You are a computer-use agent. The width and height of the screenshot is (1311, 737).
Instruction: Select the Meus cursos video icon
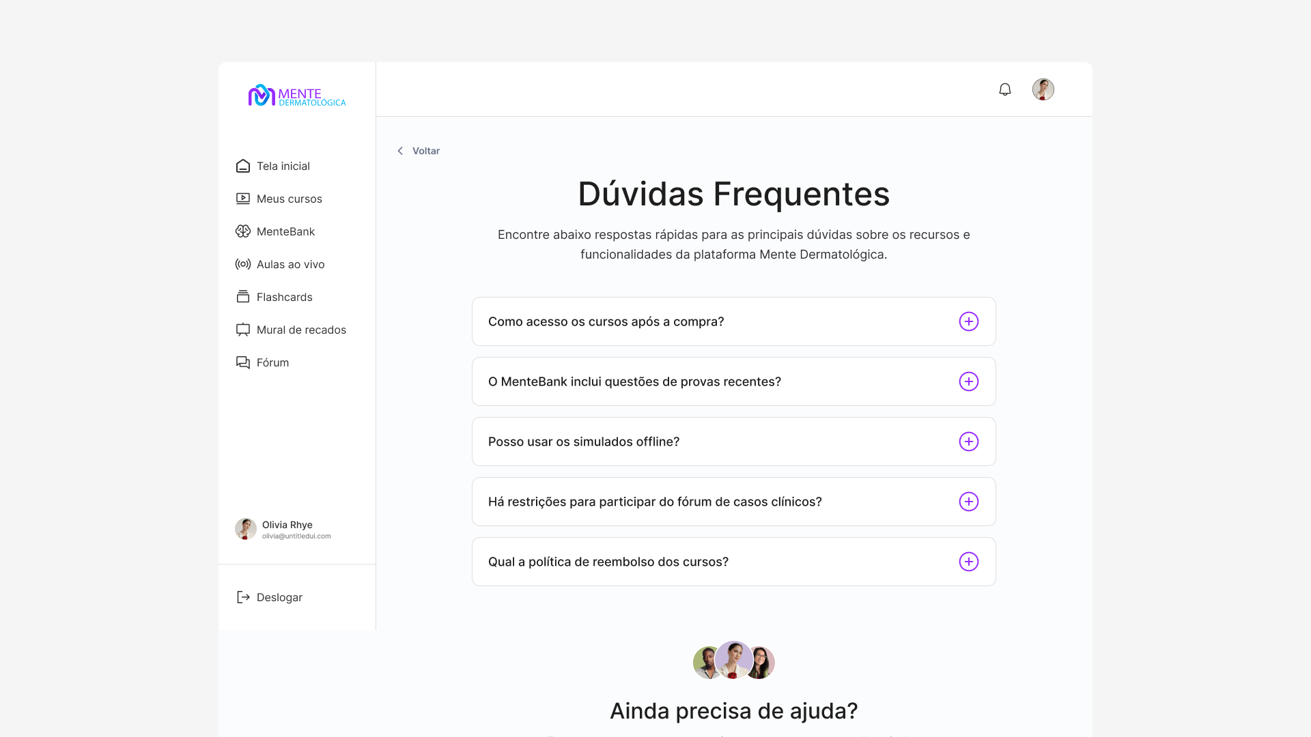pos(242,199)
